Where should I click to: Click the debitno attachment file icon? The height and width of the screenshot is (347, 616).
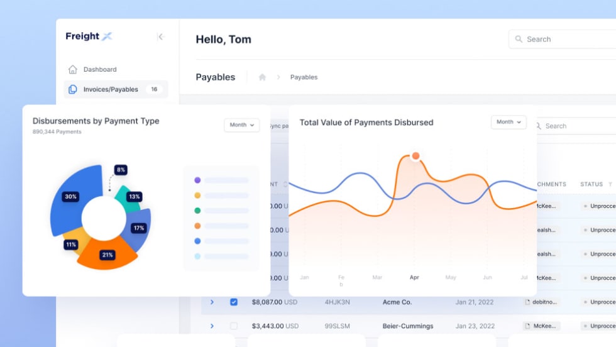(x=527, y=302)
